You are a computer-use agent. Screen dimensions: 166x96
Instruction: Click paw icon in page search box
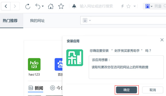tap(85, 20)
